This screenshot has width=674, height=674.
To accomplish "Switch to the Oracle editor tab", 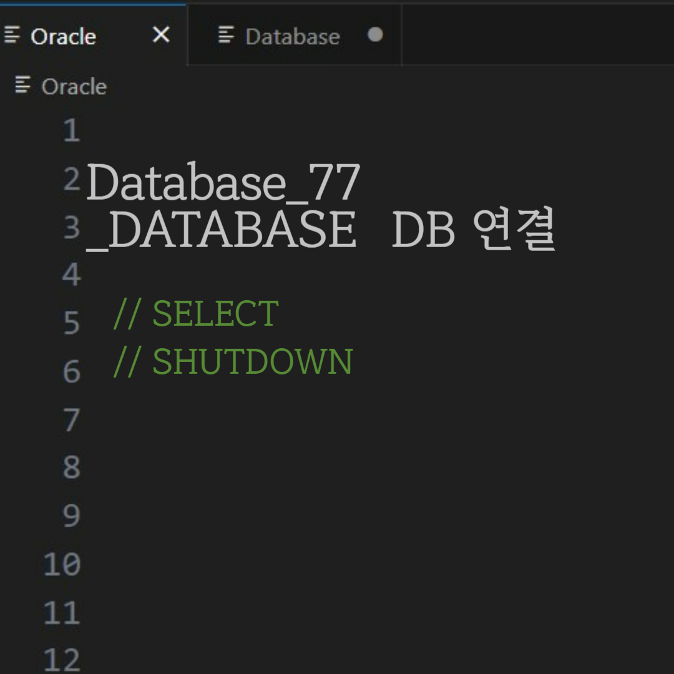I will coord(93,35).
